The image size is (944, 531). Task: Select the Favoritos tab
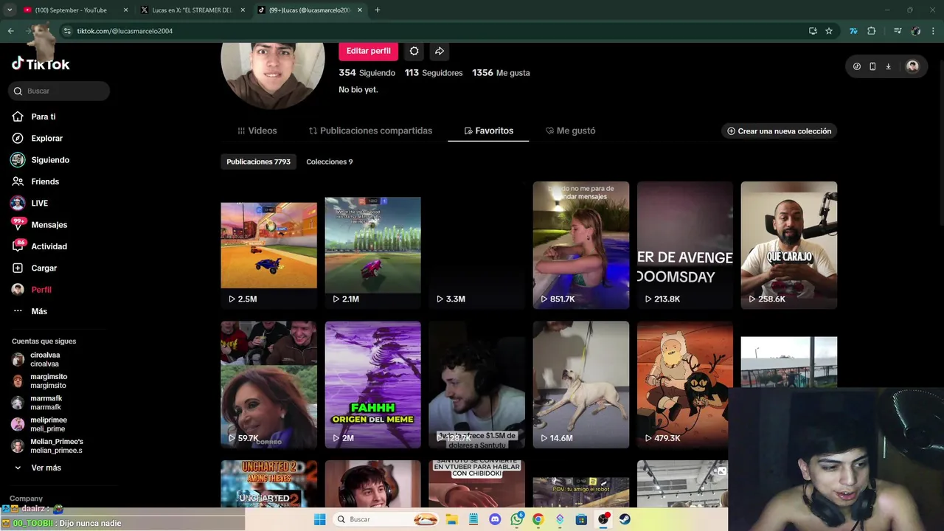point(488,131)
